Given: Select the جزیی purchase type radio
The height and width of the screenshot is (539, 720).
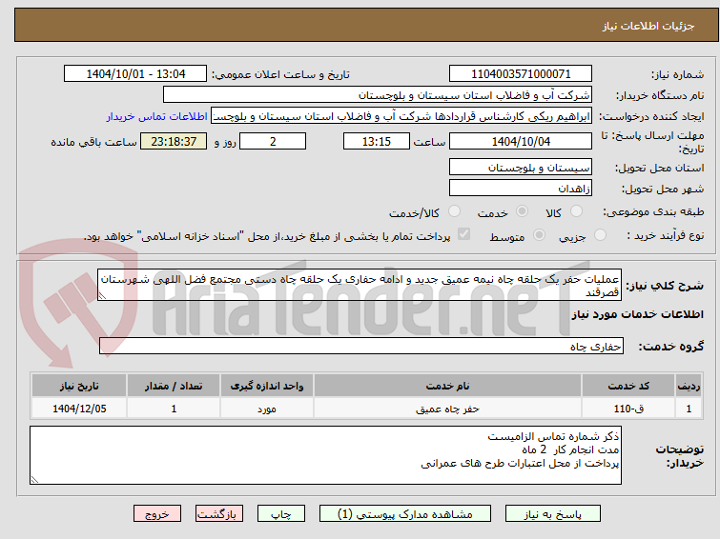Looking at the screenshot, I should coord(600,235).
